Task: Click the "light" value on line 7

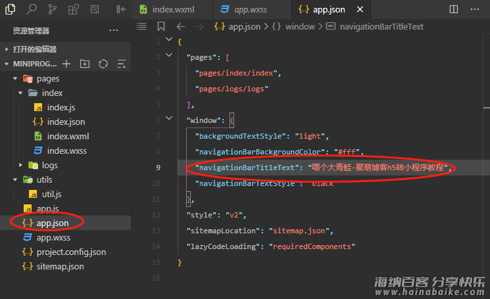Action: pyautogui.click(x=310, y=136)
